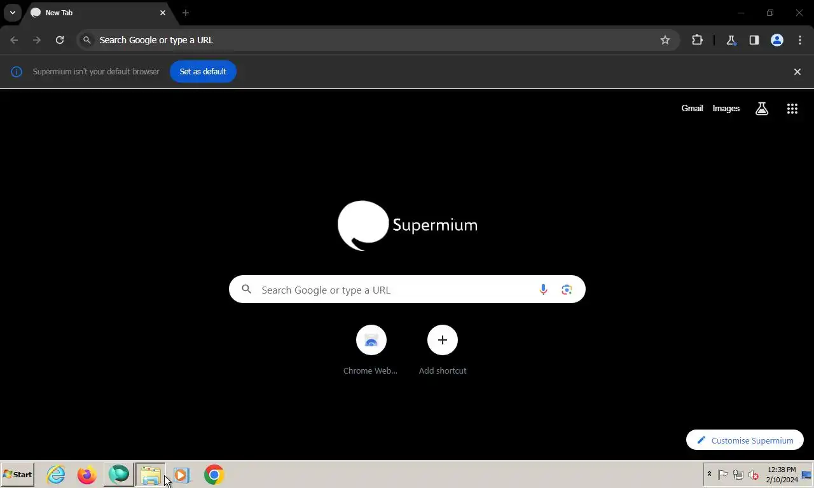This screenshot has height=488, width=814.
Task: Open the Gmail link
Action: [692, 109]
